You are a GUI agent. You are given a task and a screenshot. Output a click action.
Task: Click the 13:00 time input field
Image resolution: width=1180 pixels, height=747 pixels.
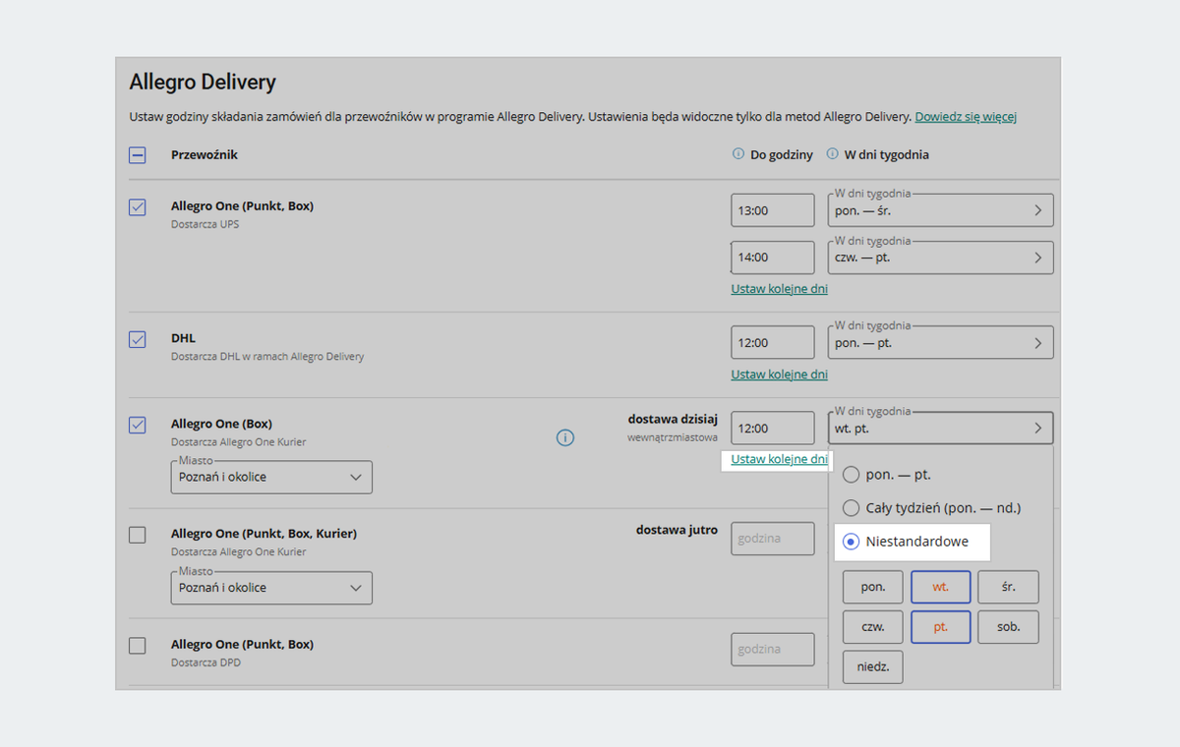[773, 210]
